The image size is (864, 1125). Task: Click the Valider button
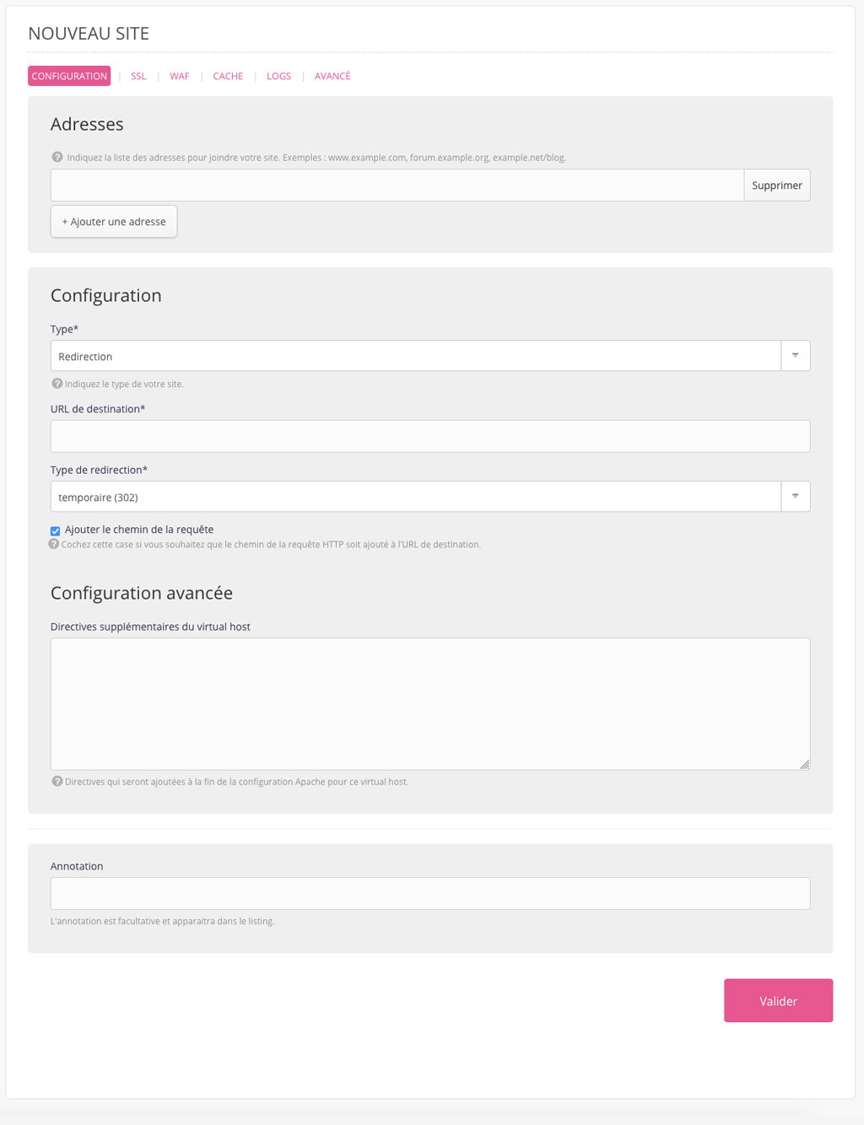coord(778,1001)
